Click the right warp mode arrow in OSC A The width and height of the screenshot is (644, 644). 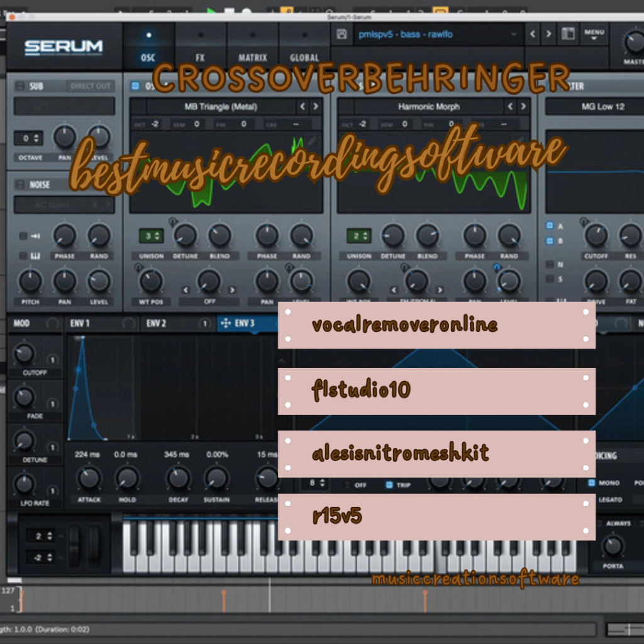[x=233, y=290]
